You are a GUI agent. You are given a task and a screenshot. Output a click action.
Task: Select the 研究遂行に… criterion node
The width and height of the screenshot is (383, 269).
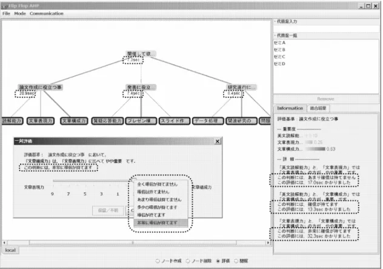click(241, 87)
